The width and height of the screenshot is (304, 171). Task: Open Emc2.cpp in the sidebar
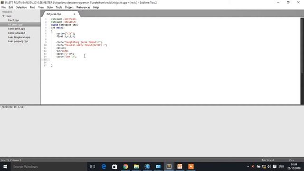tap(14, 20)
